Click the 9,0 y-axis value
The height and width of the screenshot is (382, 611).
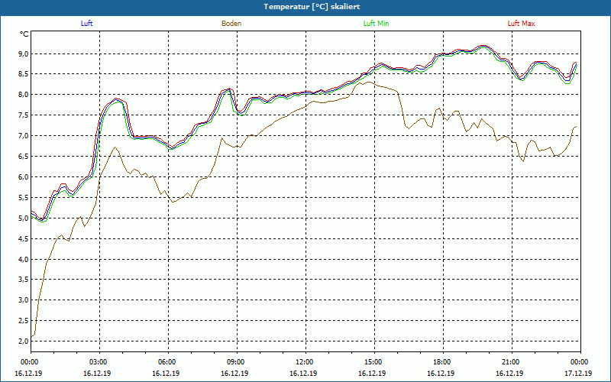(24, 53)
